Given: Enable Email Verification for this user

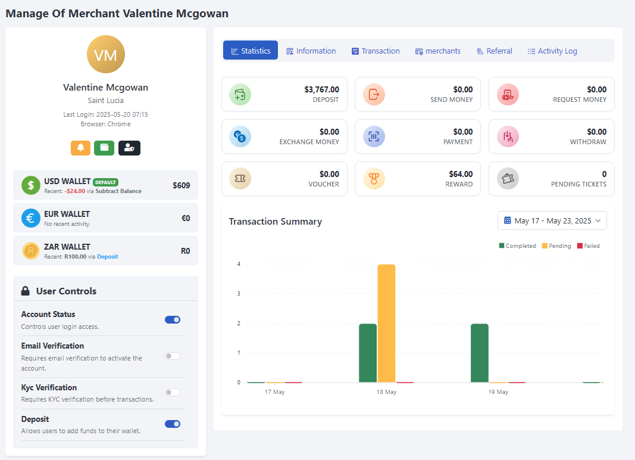Looking at the screenshot, I should [173, 356].
